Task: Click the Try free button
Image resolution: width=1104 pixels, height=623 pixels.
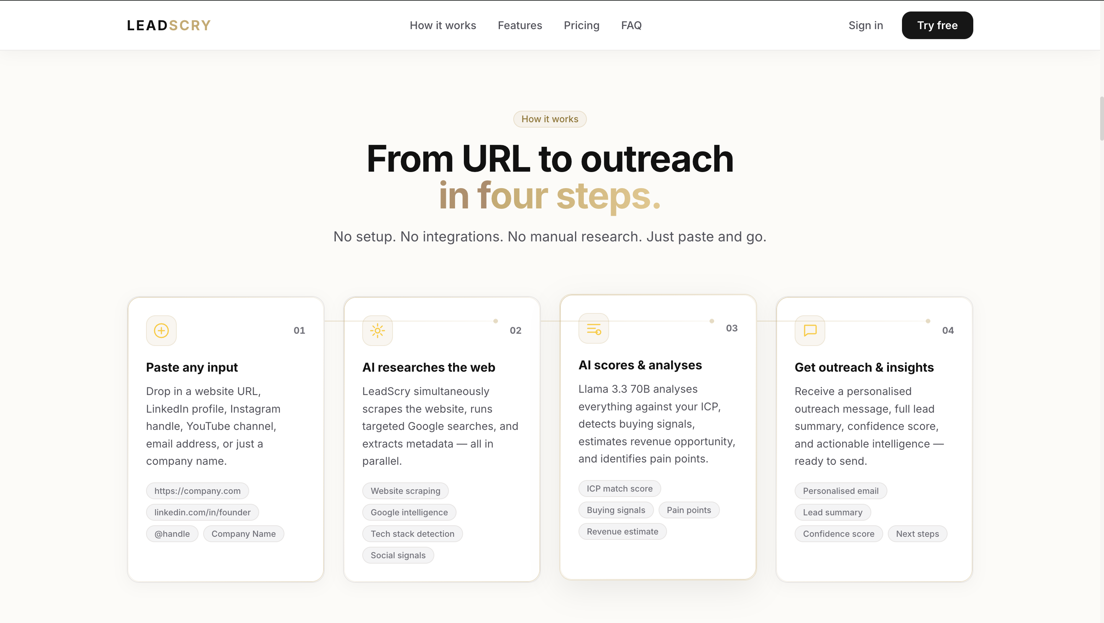Action: click(937, 25)
